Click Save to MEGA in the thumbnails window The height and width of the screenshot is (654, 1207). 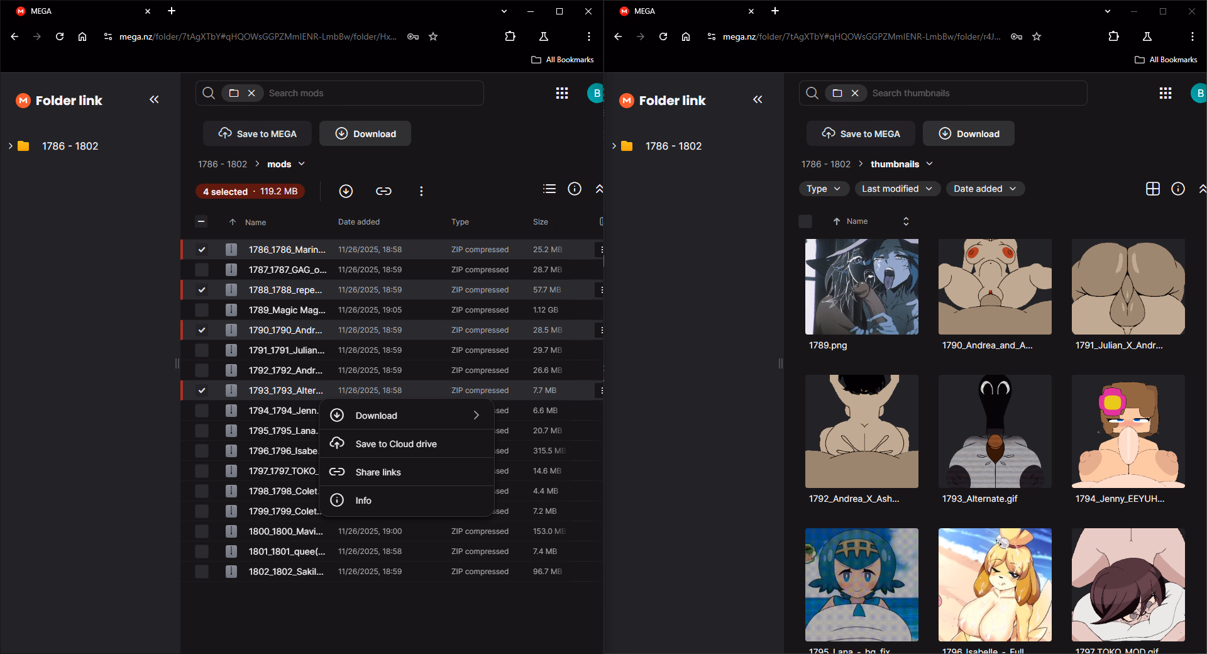tap(861, 133)
